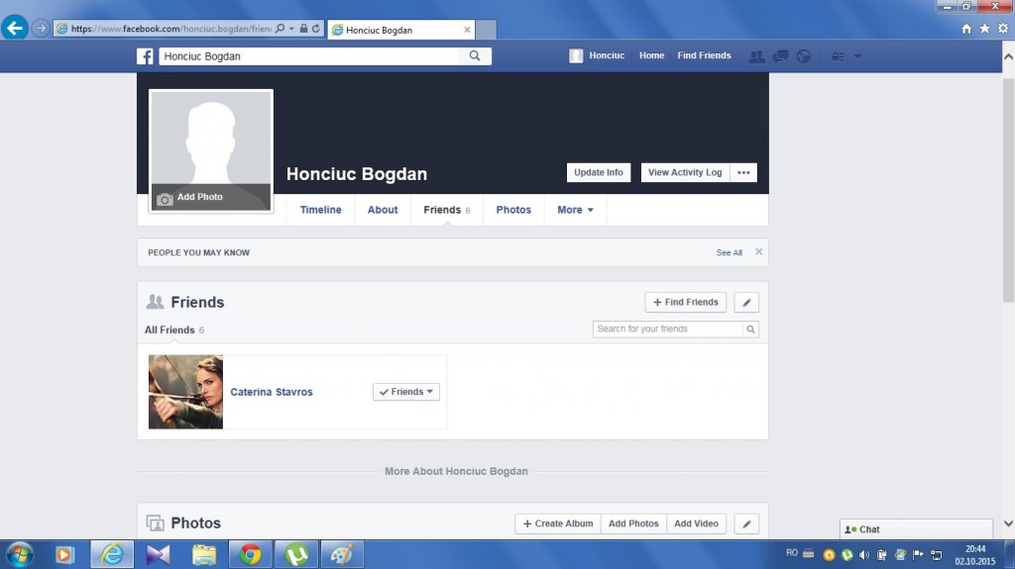1015x569 pixels.
Task: Open the three-dots profile options button
Action: tap(743, 172)
